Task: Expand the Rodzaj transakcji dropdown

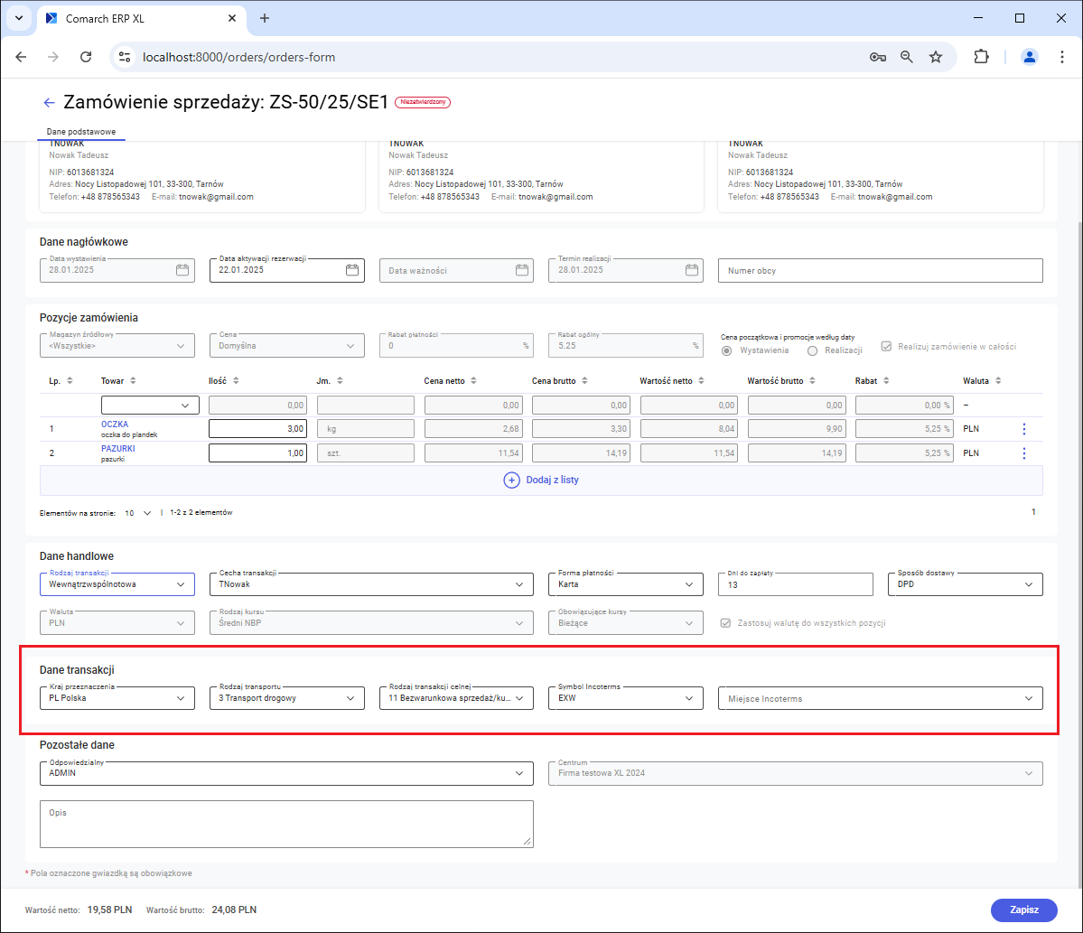Action: (117, 585)
